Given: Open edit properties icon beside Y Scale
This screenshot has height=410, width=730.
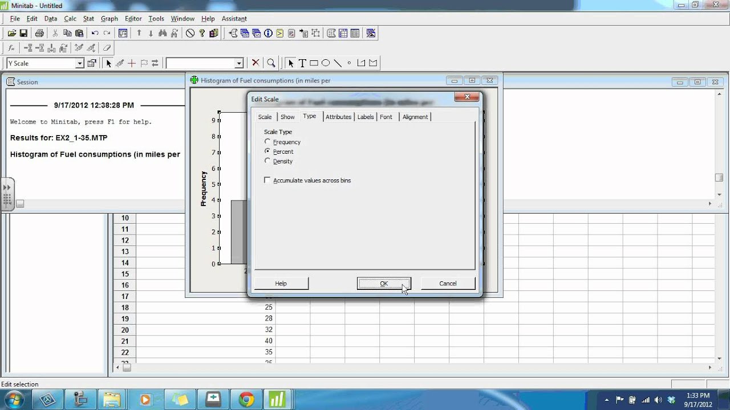Looking at the screenshot, I should click(91, 63).
